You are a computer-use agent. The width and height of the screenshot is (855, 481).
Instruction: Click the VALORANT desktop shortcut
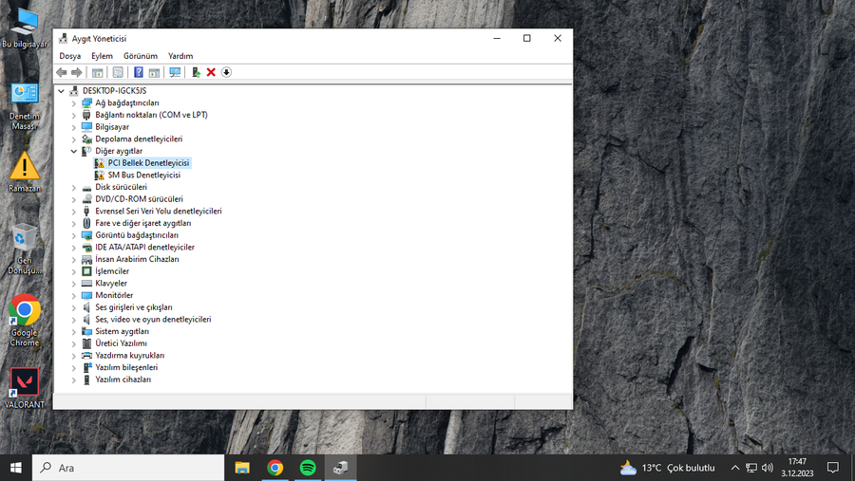(x=25, y=388)
